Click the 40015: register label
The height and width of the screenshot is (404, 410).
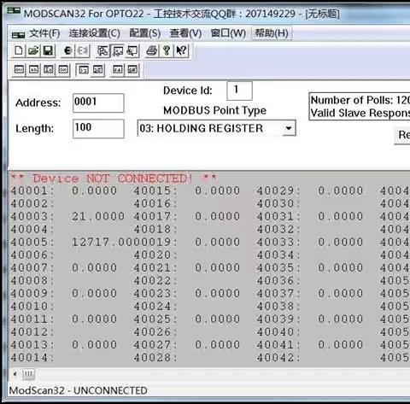pyautogui.click(x=155, y=190)
